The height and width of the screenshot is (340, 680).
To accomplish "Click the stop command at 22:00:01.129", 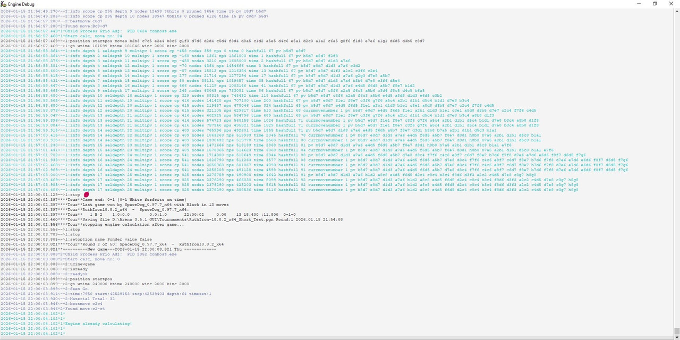I will click(40, 194).
